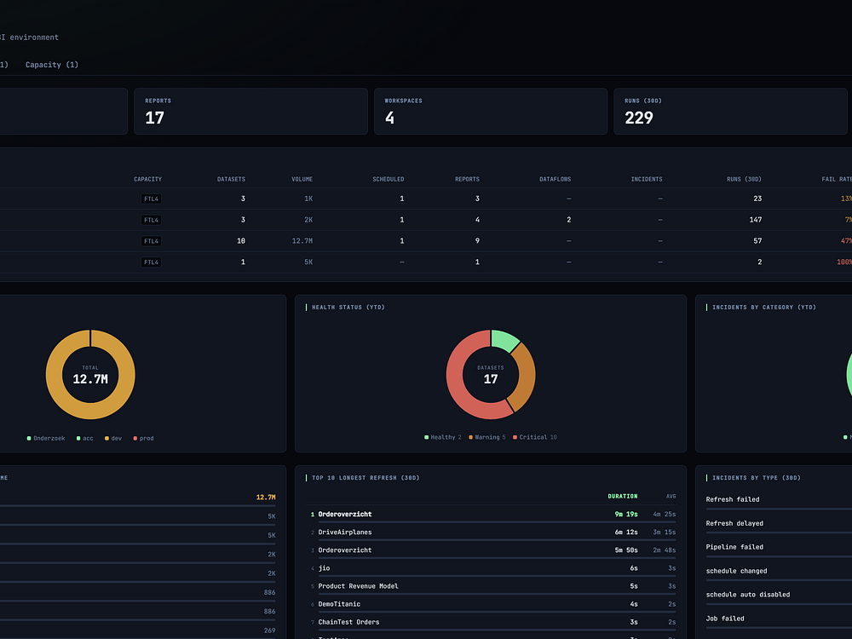
Task: Toggle the Warning legend item
Action: [486, 437]
